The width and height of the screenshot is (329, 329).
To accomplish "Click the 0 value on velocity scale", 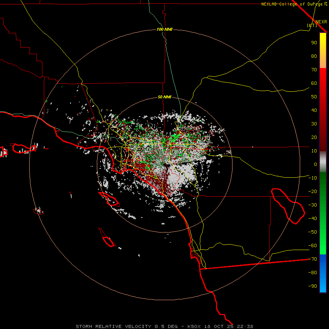I will pos(315,164).
